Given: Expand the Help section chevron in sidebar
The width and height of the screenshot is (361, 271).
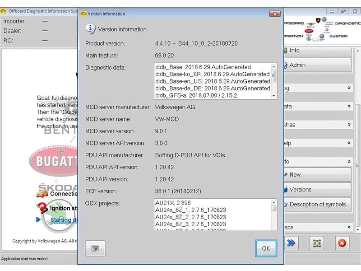Looking at the screenshot, I should (x=349, y=143).
